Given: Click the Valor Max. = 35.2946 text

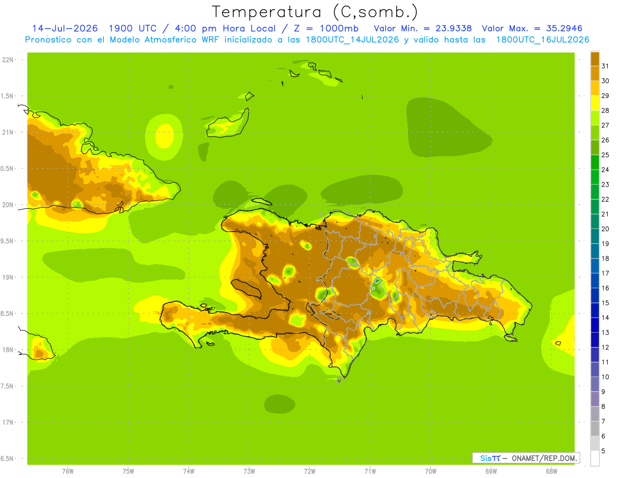Looking at the screenshot, I should [x=532, y=28].
